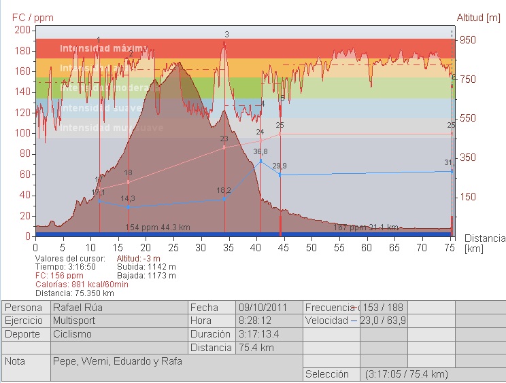
Task: Click the Duración value 3:17:13.4
Action: click(x=269, y=334)
